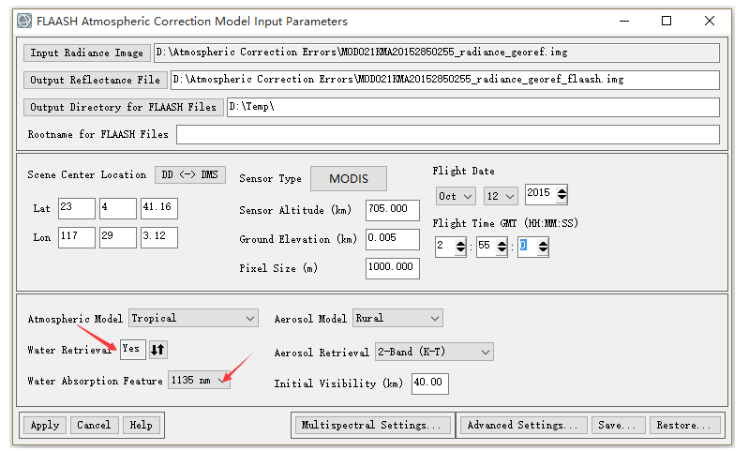Click the Restore... button
This screenshot has width=749, height=451.
(x=684, y=425)
